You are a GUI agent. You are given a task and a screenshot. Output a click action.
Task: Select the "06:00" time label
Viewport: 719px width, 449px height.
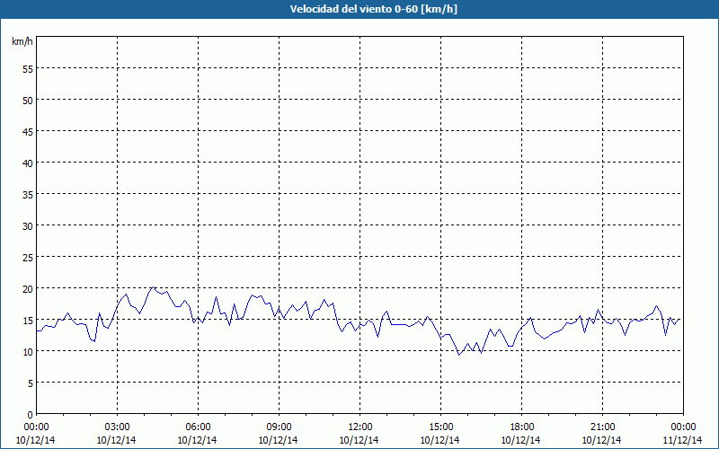[x=198, y=427]
